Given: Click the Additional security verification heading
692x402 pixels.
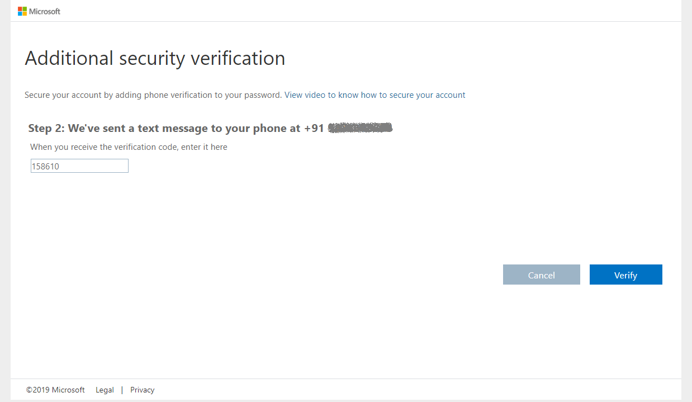Looking at the screenshot, I should [155, 58].
